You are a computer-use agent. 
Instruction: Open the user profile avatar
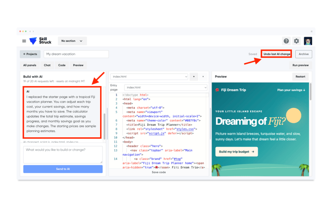point(308,41)
